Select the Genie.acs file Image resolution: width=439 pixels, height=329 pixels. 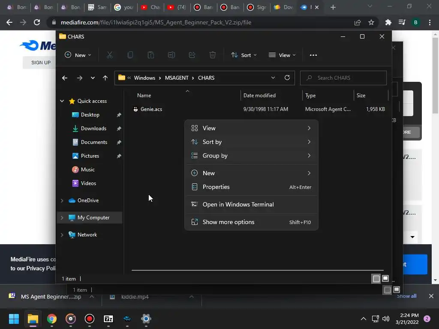pos(151,109)
